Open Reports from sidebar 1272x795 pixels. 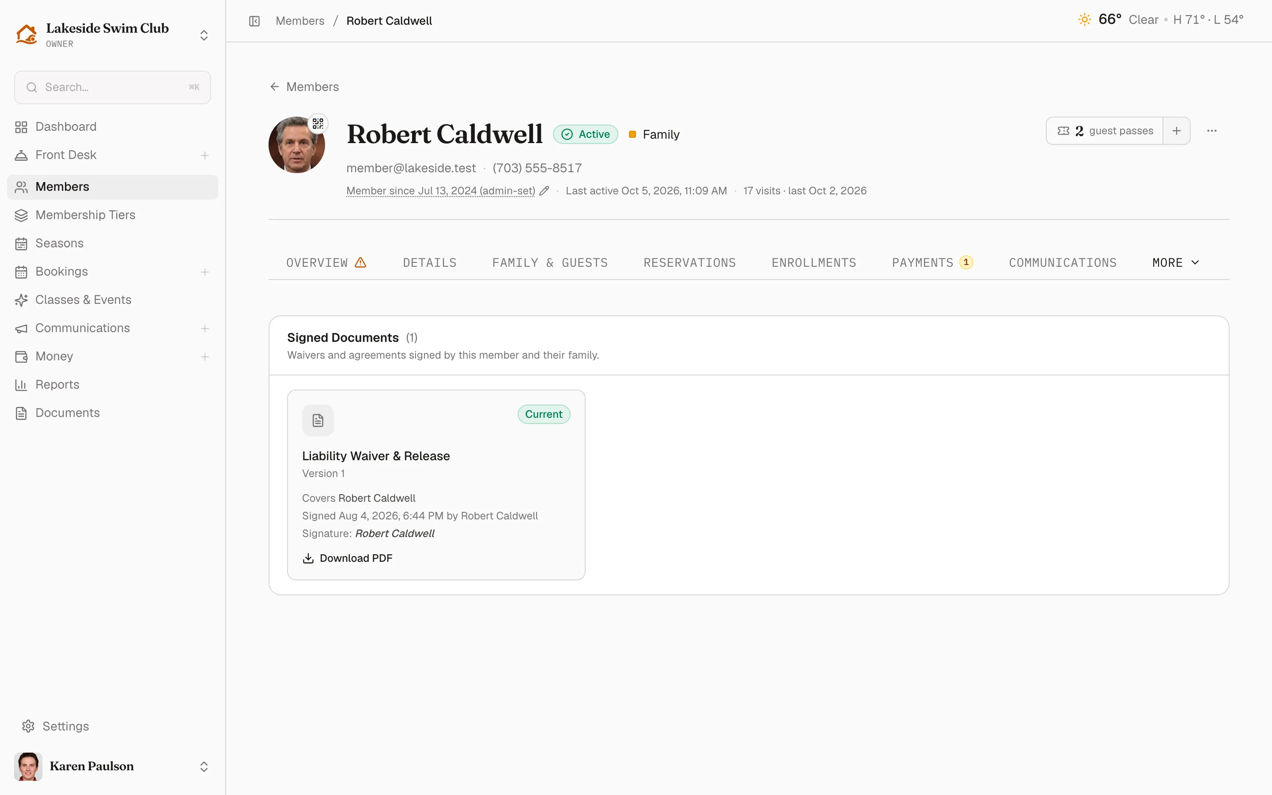point(113,385)
